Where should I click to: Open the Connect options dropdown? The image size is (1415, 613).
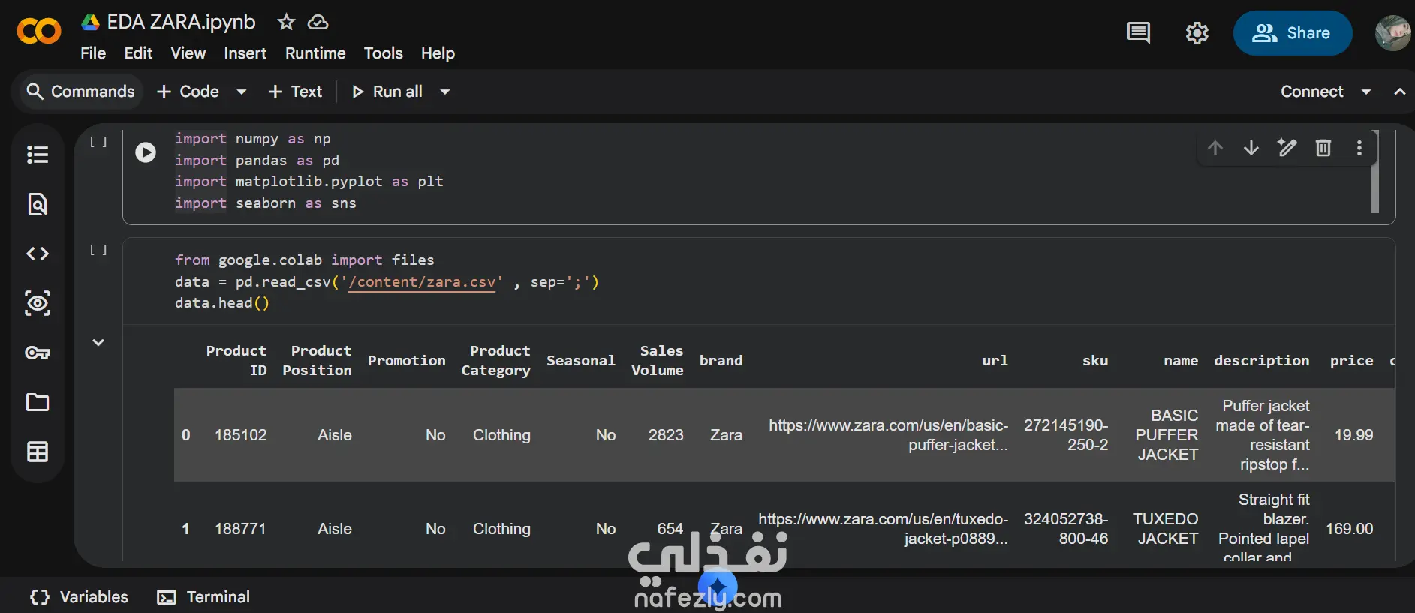1366,92
